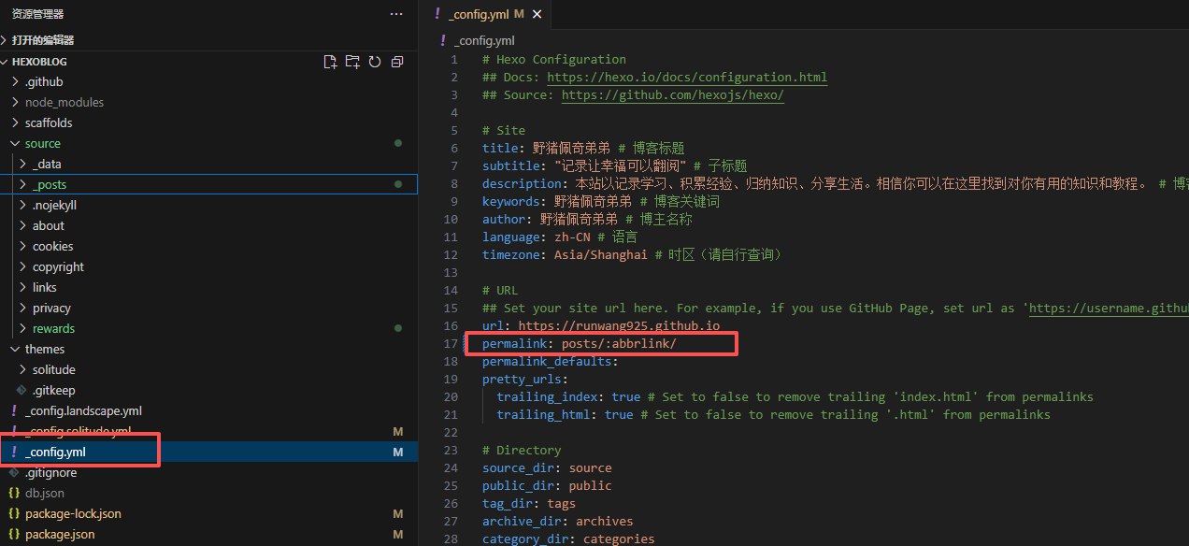1189x546 pixels.
Task: Collapse the themes folder
Action: [x=15, y=349]
